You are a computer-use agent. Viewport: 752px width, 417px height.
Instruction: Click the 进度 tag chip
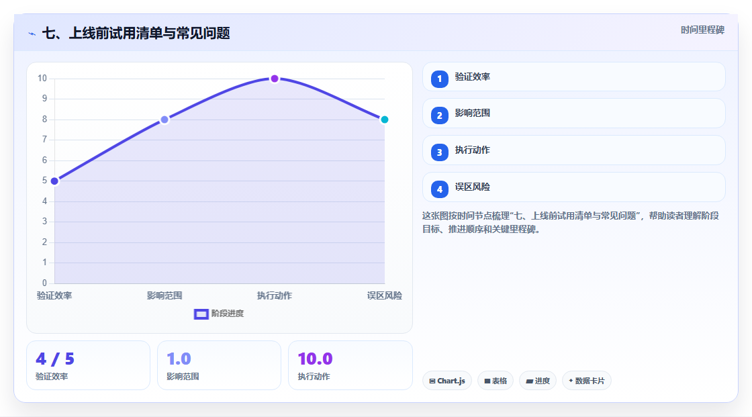point(538,381)
